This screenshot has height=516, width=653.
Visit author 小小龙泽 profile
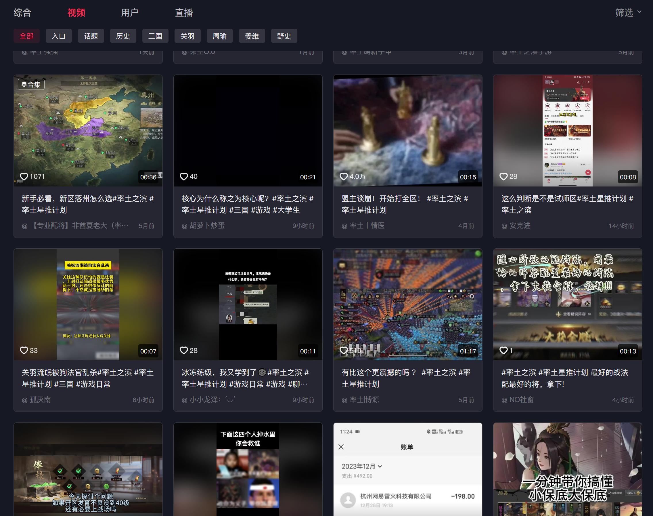click(209, 400)
